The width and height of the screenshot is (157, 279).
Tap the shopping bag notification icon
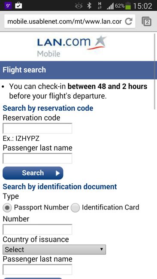(x=18, y=6)
